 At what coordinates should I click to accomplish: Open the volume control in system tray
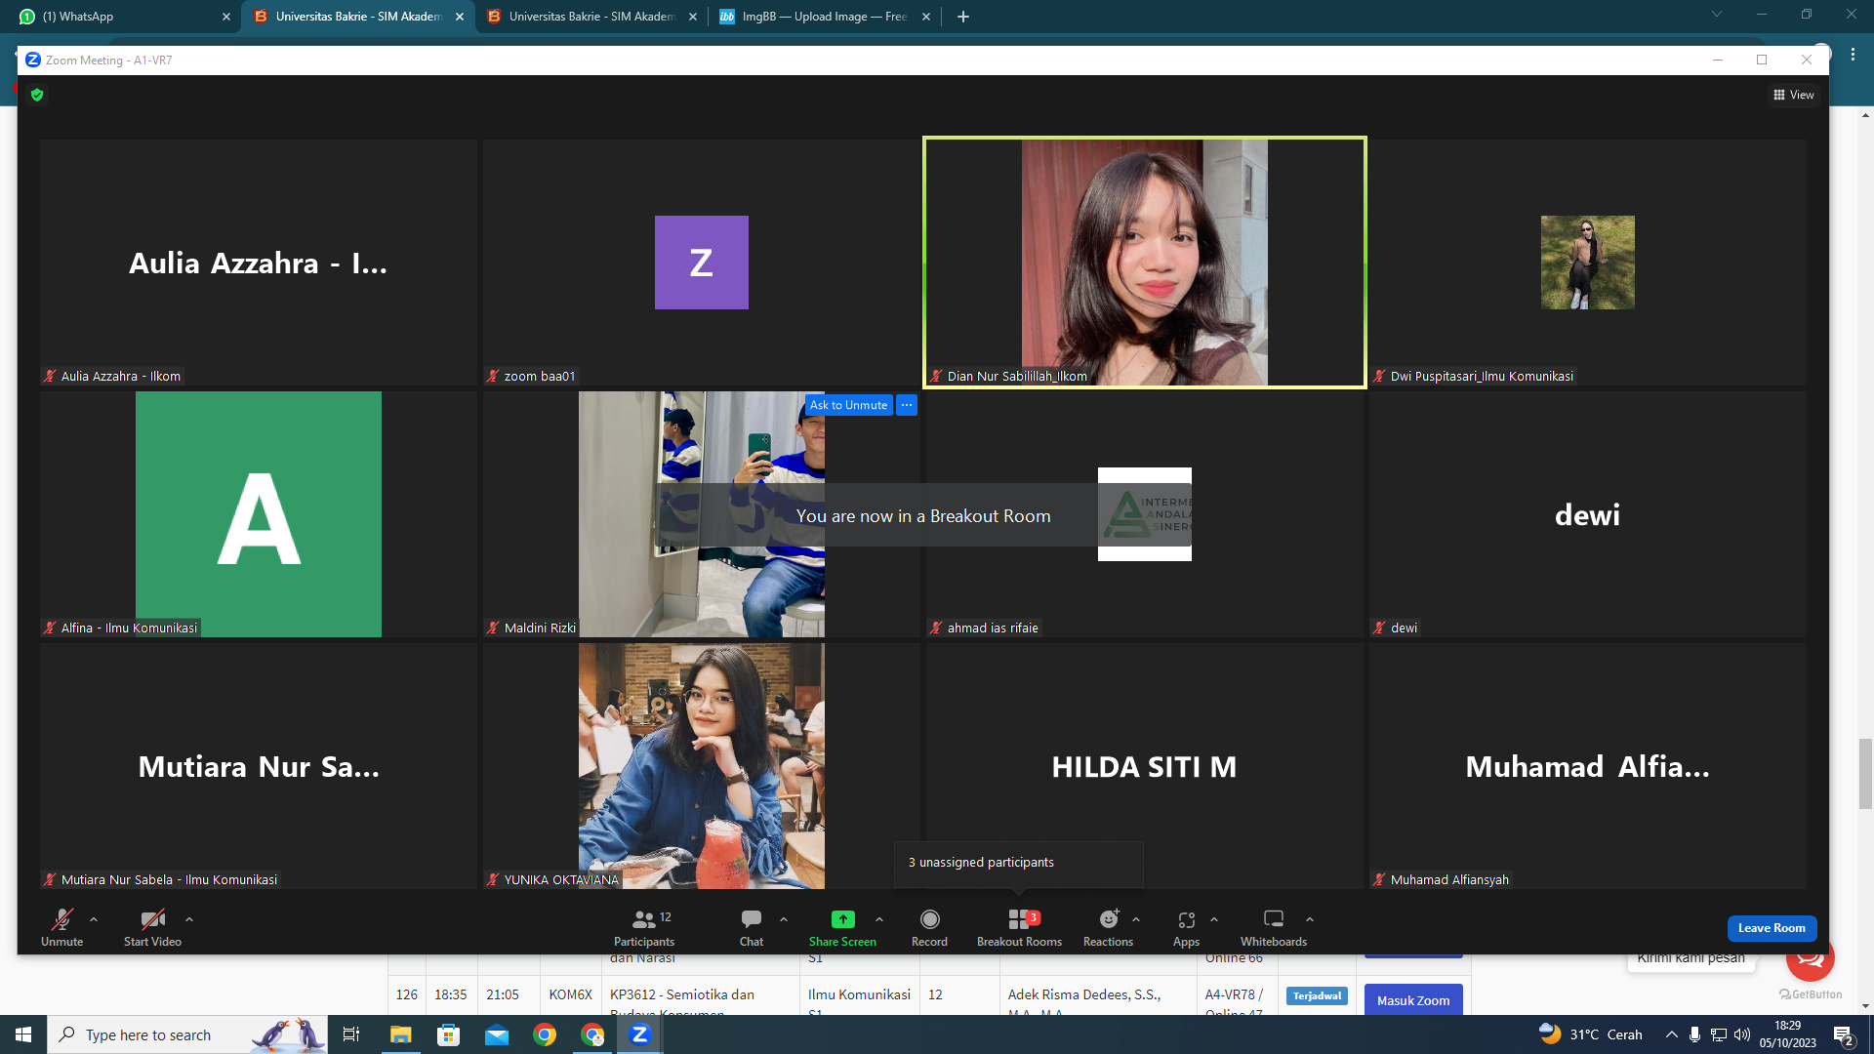click(1742, 1034)
